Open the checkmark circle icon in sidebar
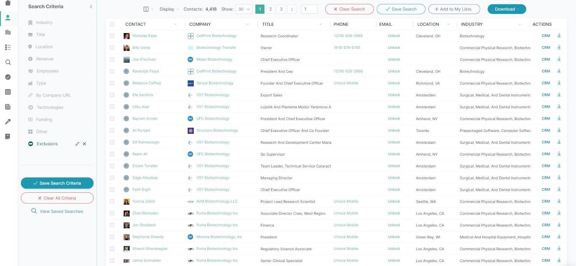The width and height of the screenshot is (576, 266). [x=8, y=77]
